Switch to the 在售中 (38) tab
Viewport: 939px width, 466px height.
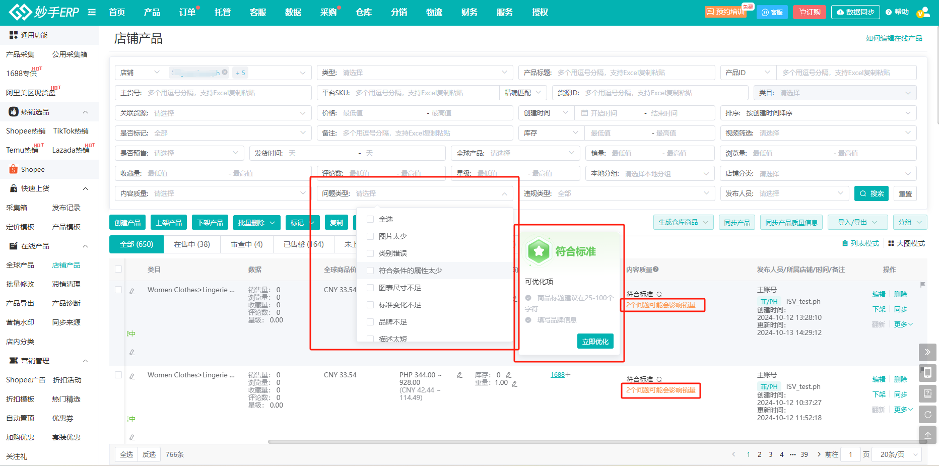tap(191, 244)
